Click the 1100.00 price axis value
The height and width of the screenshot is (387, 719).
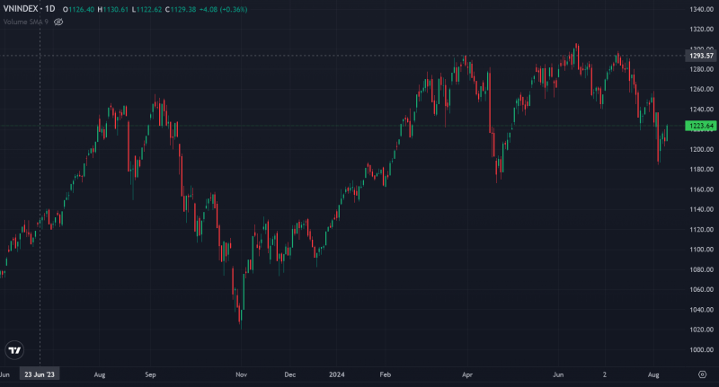coord(702,250)
